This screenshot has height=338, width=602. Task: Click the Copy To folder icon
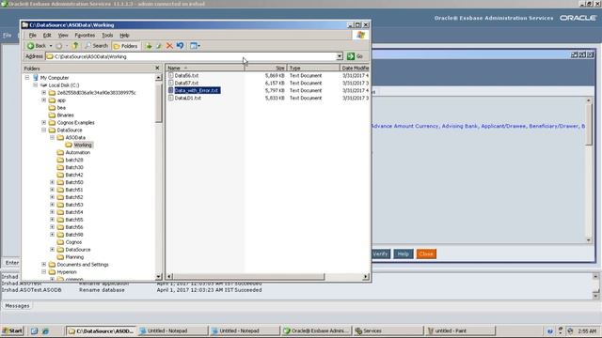[159, 46]
